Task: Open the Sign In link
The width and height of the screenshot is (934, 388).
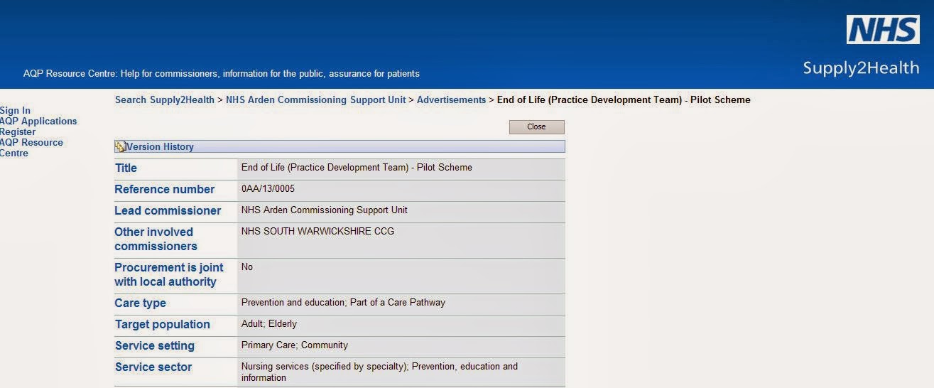Action: [15, 110]
